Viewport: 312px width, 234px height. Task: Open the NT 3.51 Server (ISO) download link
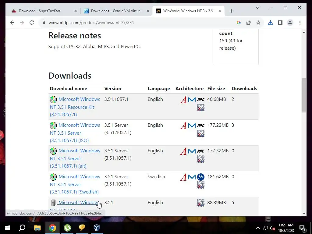click(75, 133)
